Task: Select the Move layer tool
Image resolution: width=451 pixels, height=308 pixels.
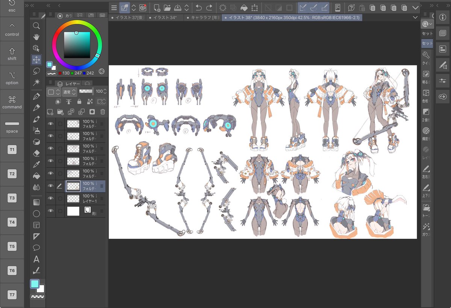Action: point(36,59)
